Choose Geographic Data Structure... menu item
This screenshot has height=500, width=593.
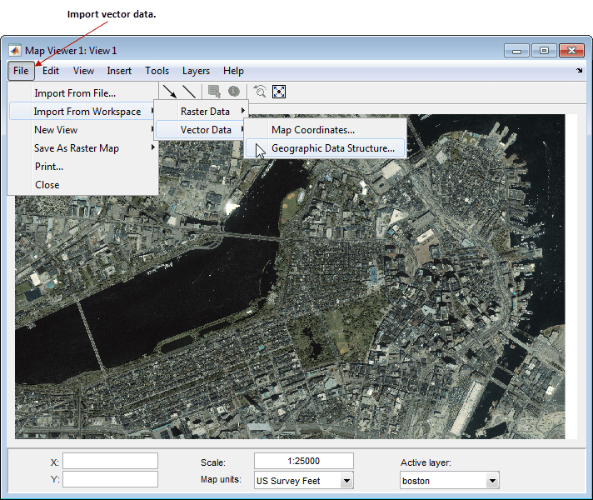[x=332, y=148]
